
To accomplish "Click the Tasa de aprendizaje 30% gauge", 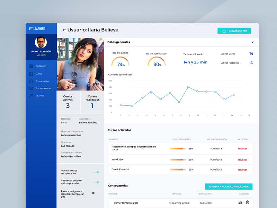I will point(157,62).
